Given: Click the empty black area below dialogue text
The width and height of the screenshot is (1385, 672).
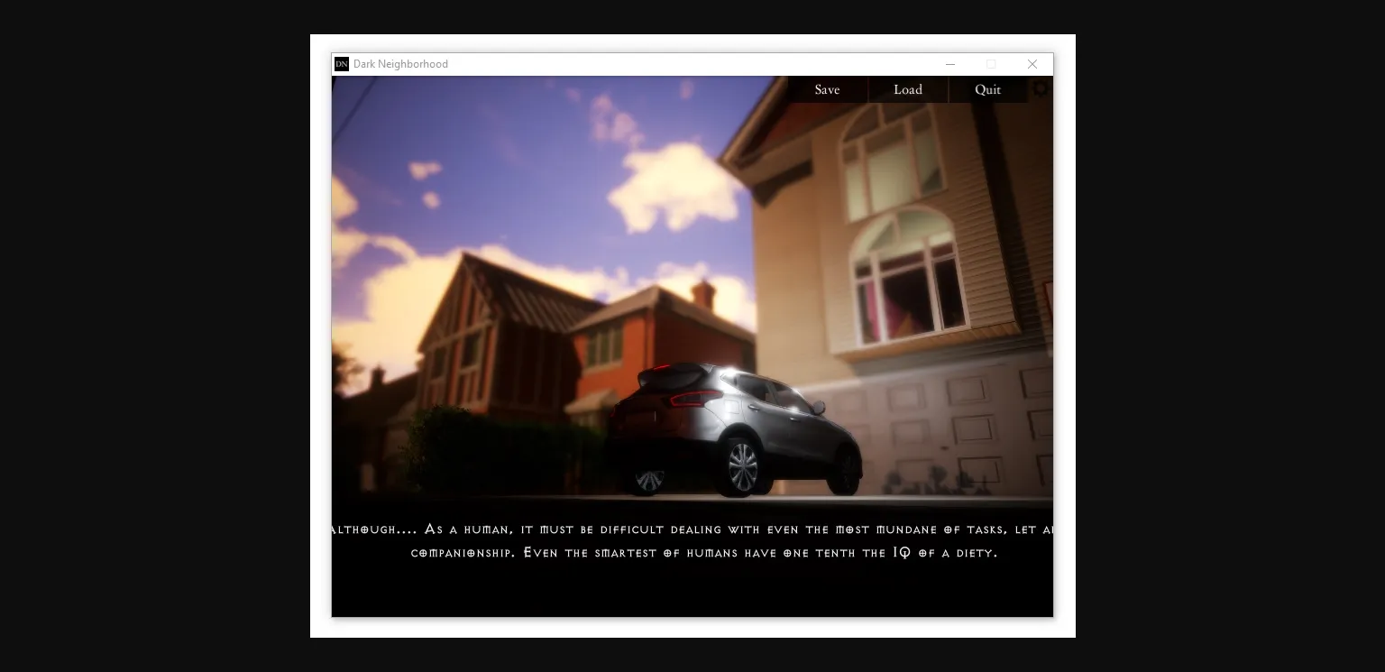Looking at the screenshot, I should point(692,591).
